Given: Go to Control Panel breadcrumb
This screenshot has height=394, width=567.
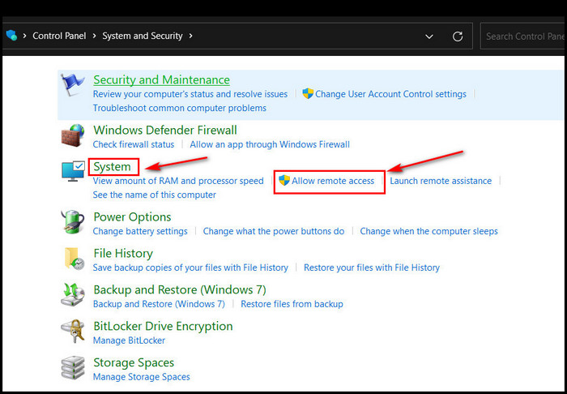Looking at the screenshot, I should pos(59,36).
